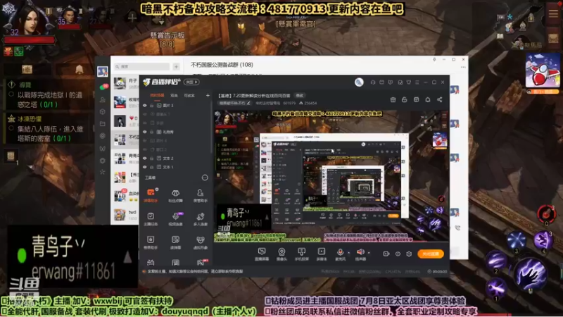
Task: Toggle visibility of the 礼物秀 source
Action: 145,132
